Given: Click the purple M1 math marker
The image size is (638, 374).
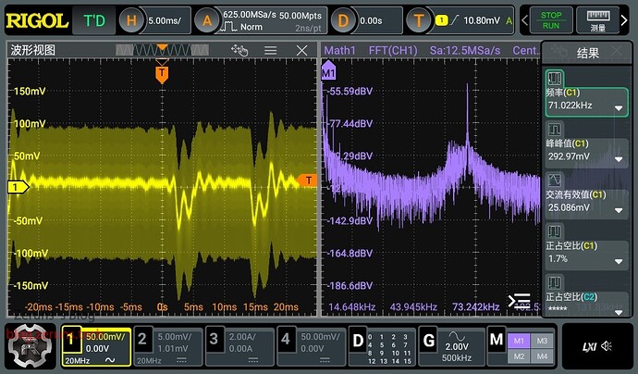Looking at the screenshot, I should (x=327, y=71).
